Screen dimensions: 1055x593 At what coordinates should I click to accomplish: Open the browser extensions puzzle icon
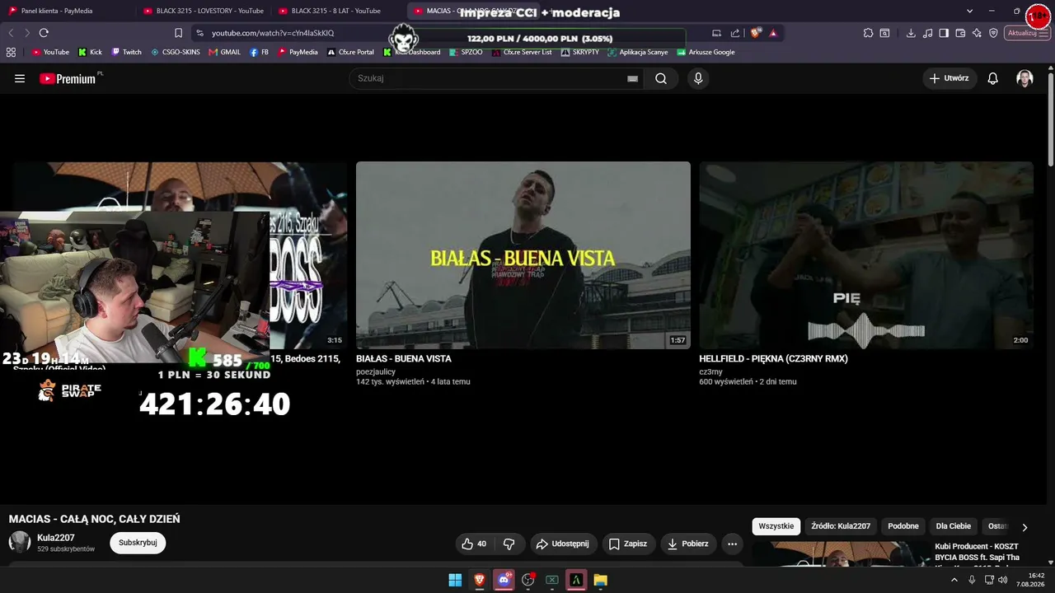pos(868,33)
